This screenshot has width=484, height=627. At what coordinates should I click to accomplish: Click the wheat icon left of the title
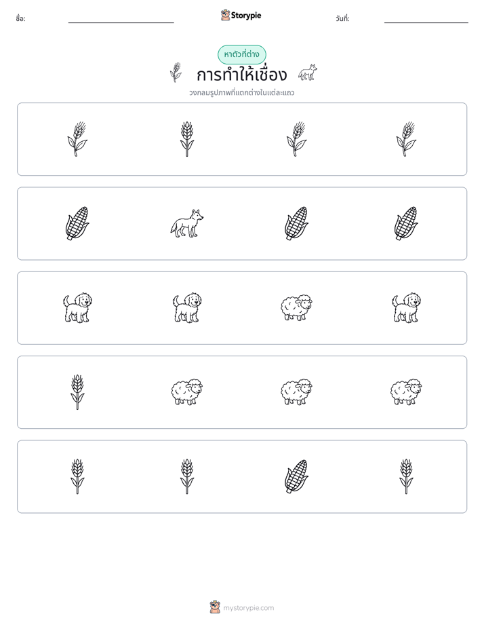(x=176, y=73)
